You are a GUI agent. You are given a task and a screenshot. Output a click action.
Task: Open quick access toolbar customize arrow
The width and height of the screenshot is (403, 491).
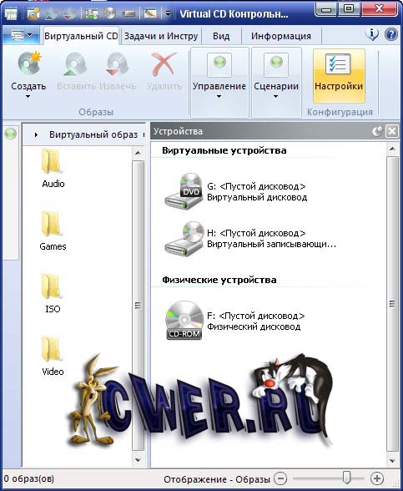[x=168, y=13]
